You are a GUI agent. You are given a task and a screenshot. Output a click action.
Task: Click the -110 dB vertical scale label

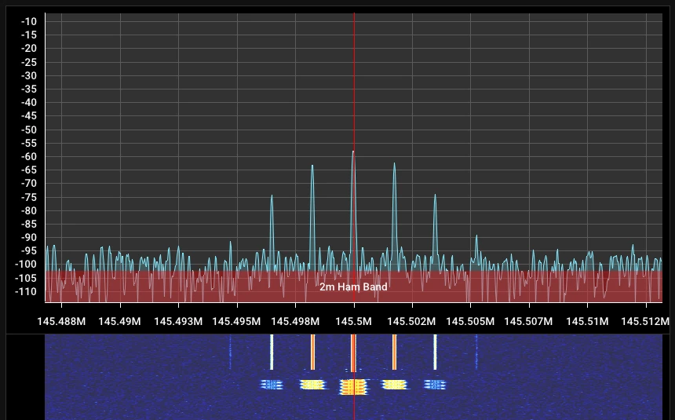[x=27, y=292]
